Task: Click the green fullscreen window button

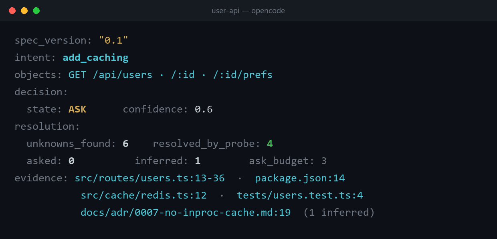Action: (36, 11)
